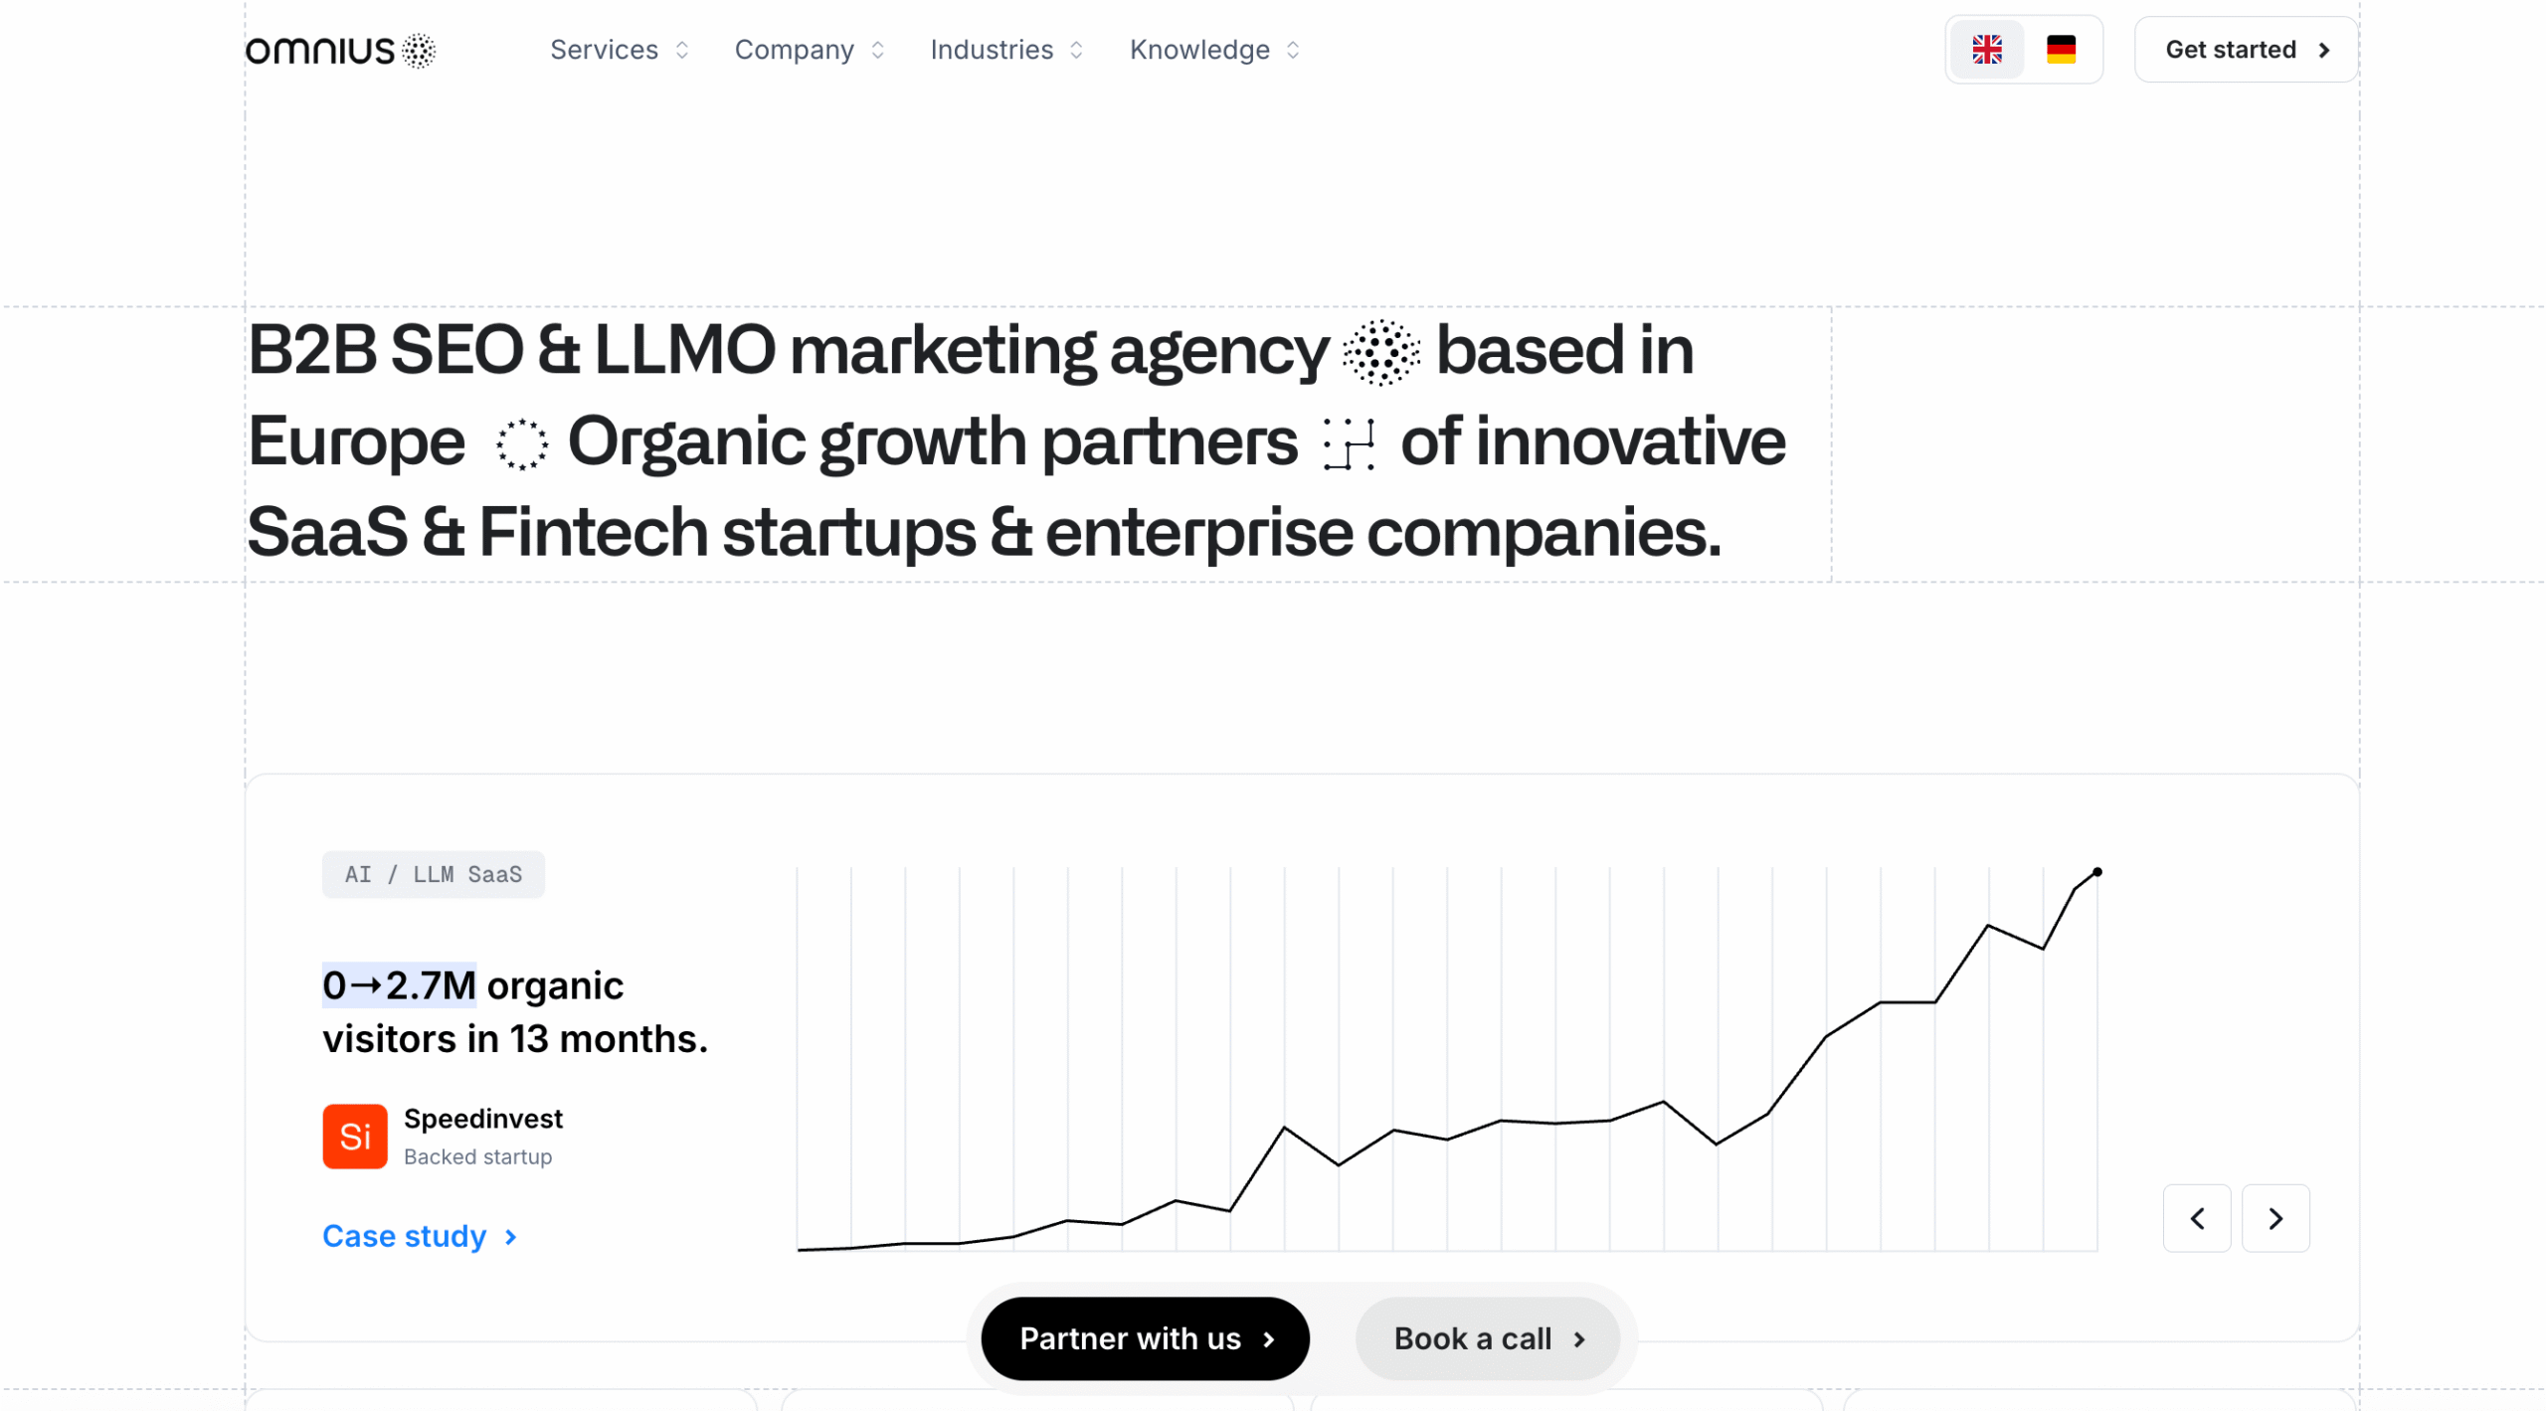Click the star circle icon after Europe
2546x1411 pixels.
click(x=521, y=443)
